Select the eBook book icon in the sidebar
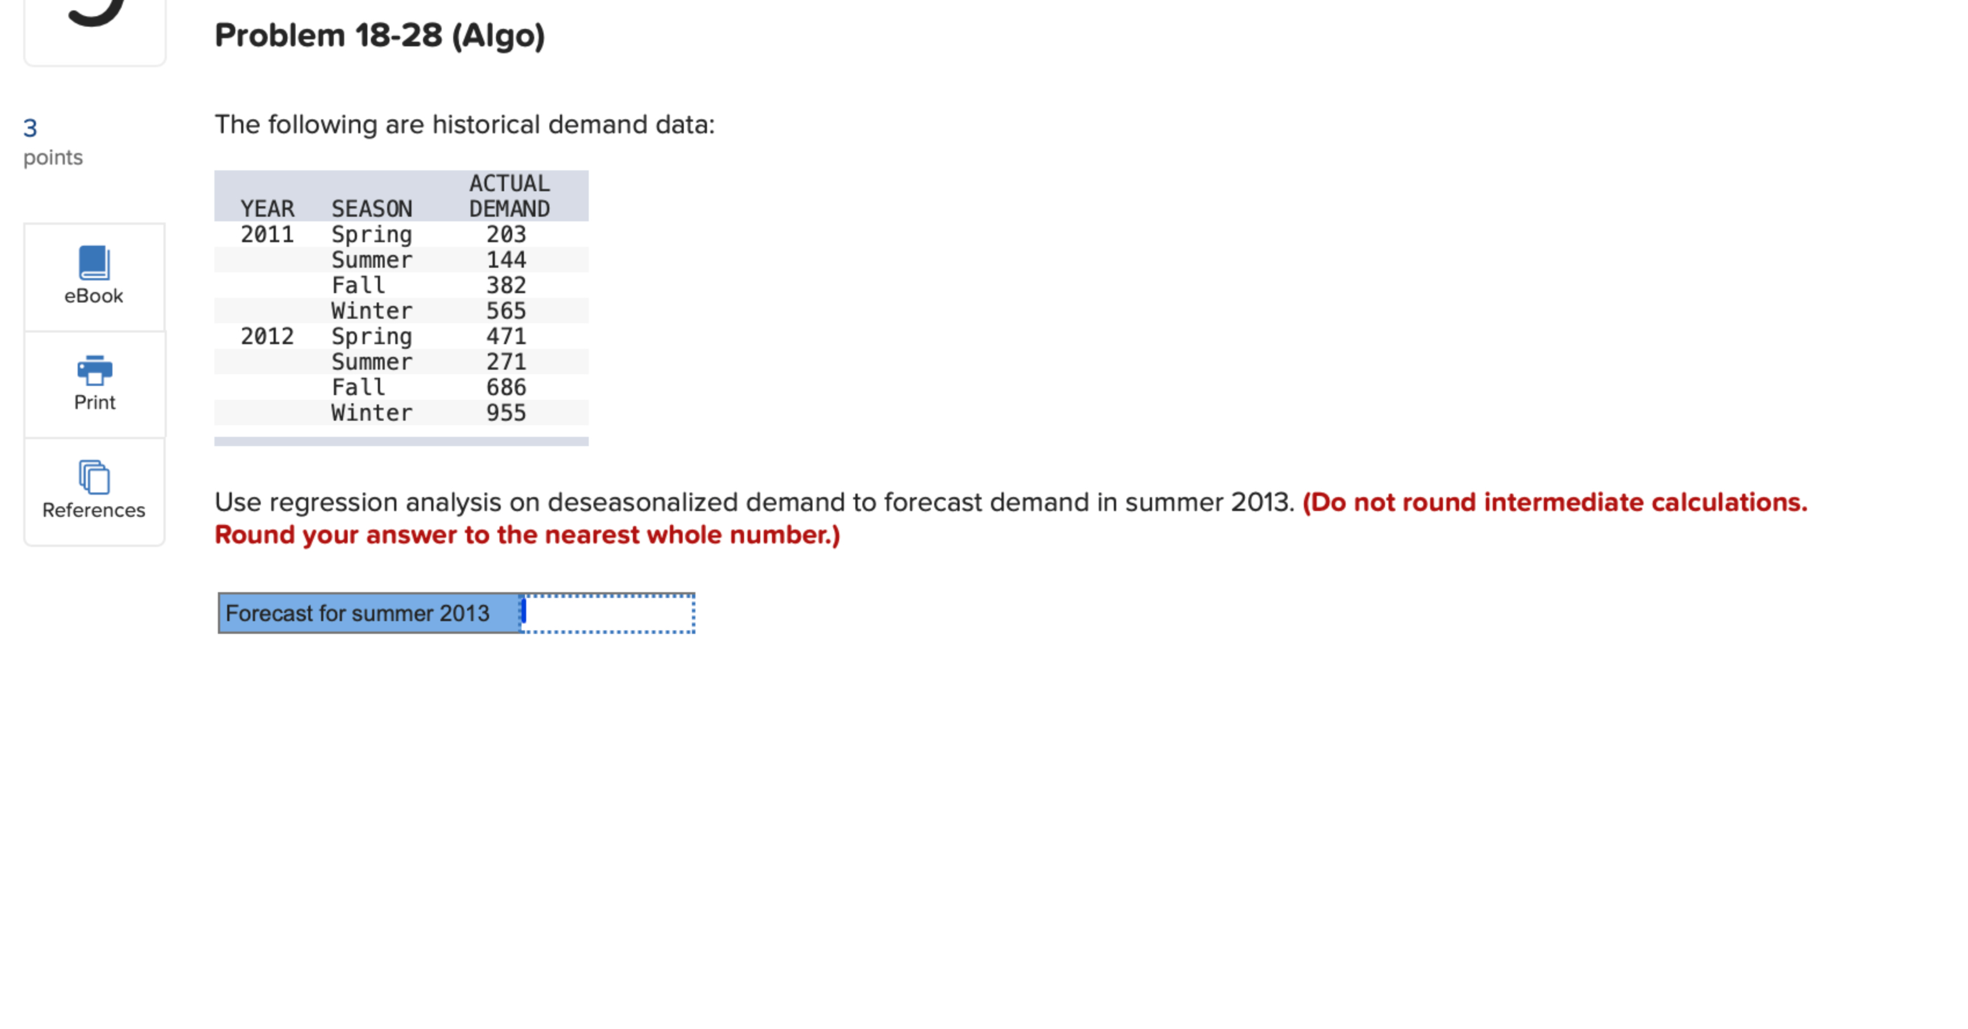 (x=93, y=264)
